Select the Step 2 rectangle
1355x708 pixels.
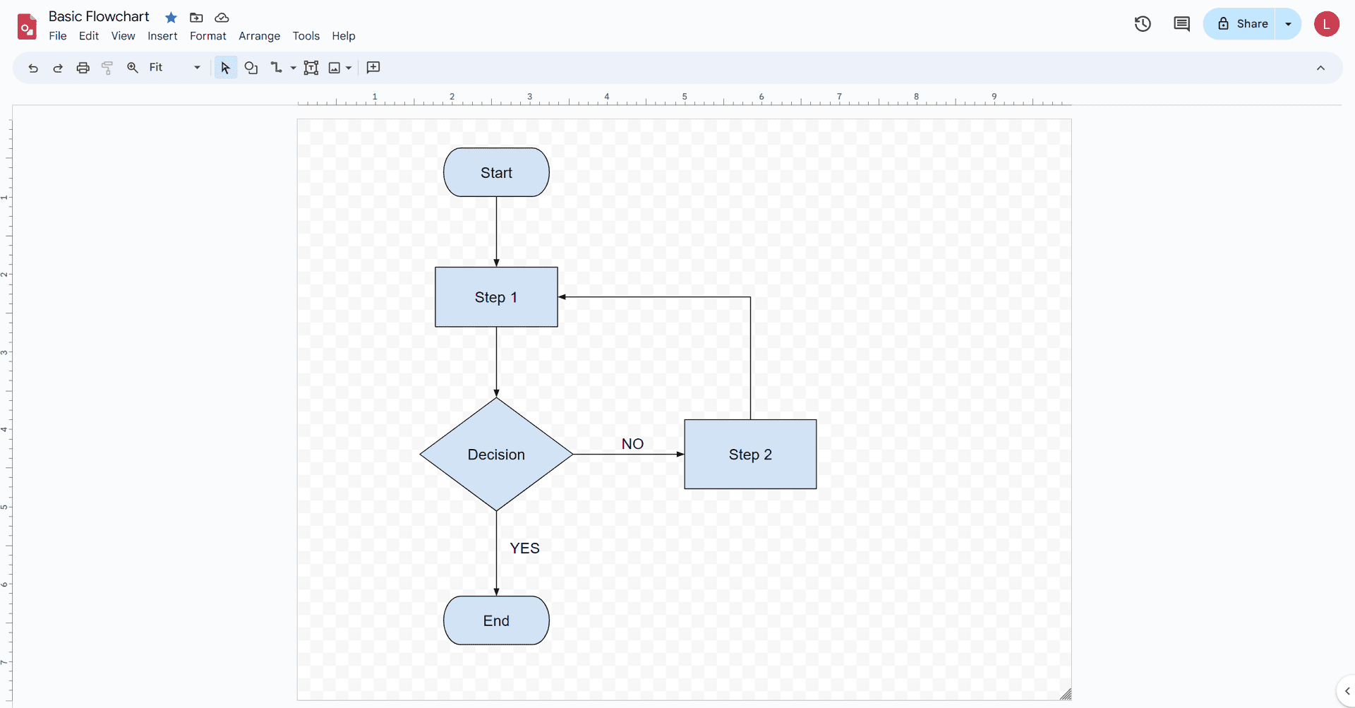click(750, 455)
